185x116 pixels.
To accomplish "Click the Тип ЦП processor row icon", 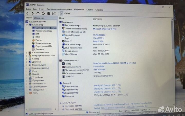I will [x=63, y=64].
